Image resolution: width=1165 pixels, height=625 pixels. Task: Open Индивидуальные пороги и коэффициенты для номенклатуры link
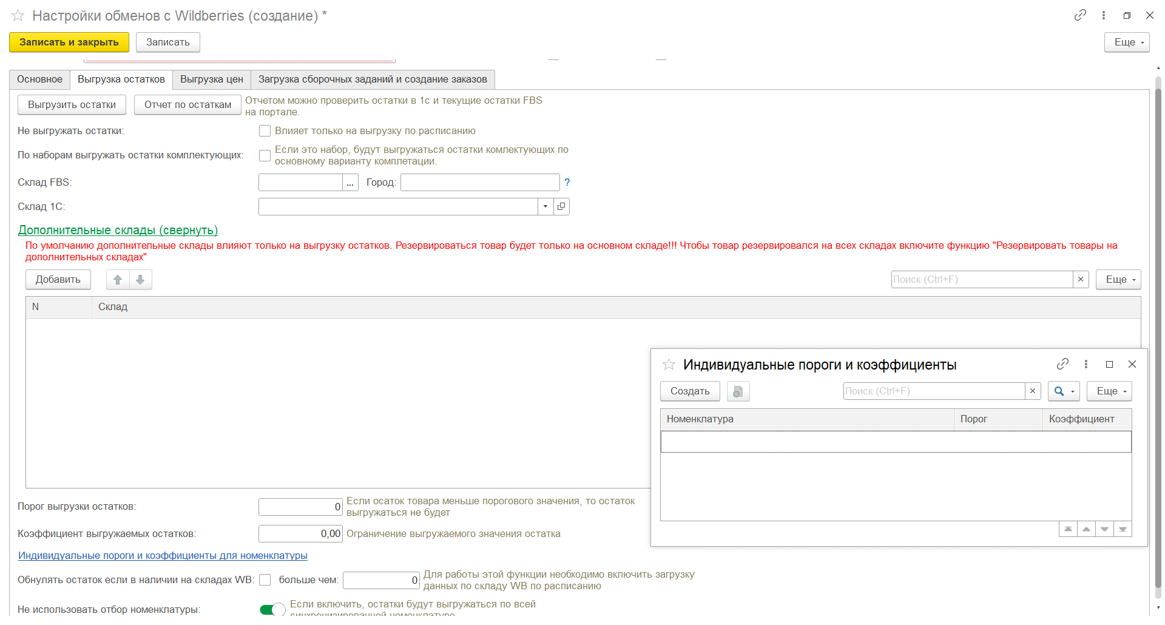point(163,555)
